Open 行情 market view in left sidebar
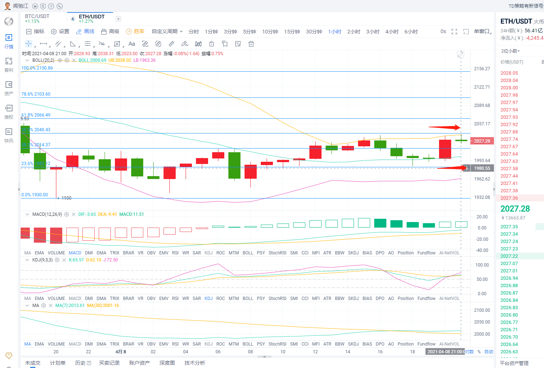 tap(9, 41)
